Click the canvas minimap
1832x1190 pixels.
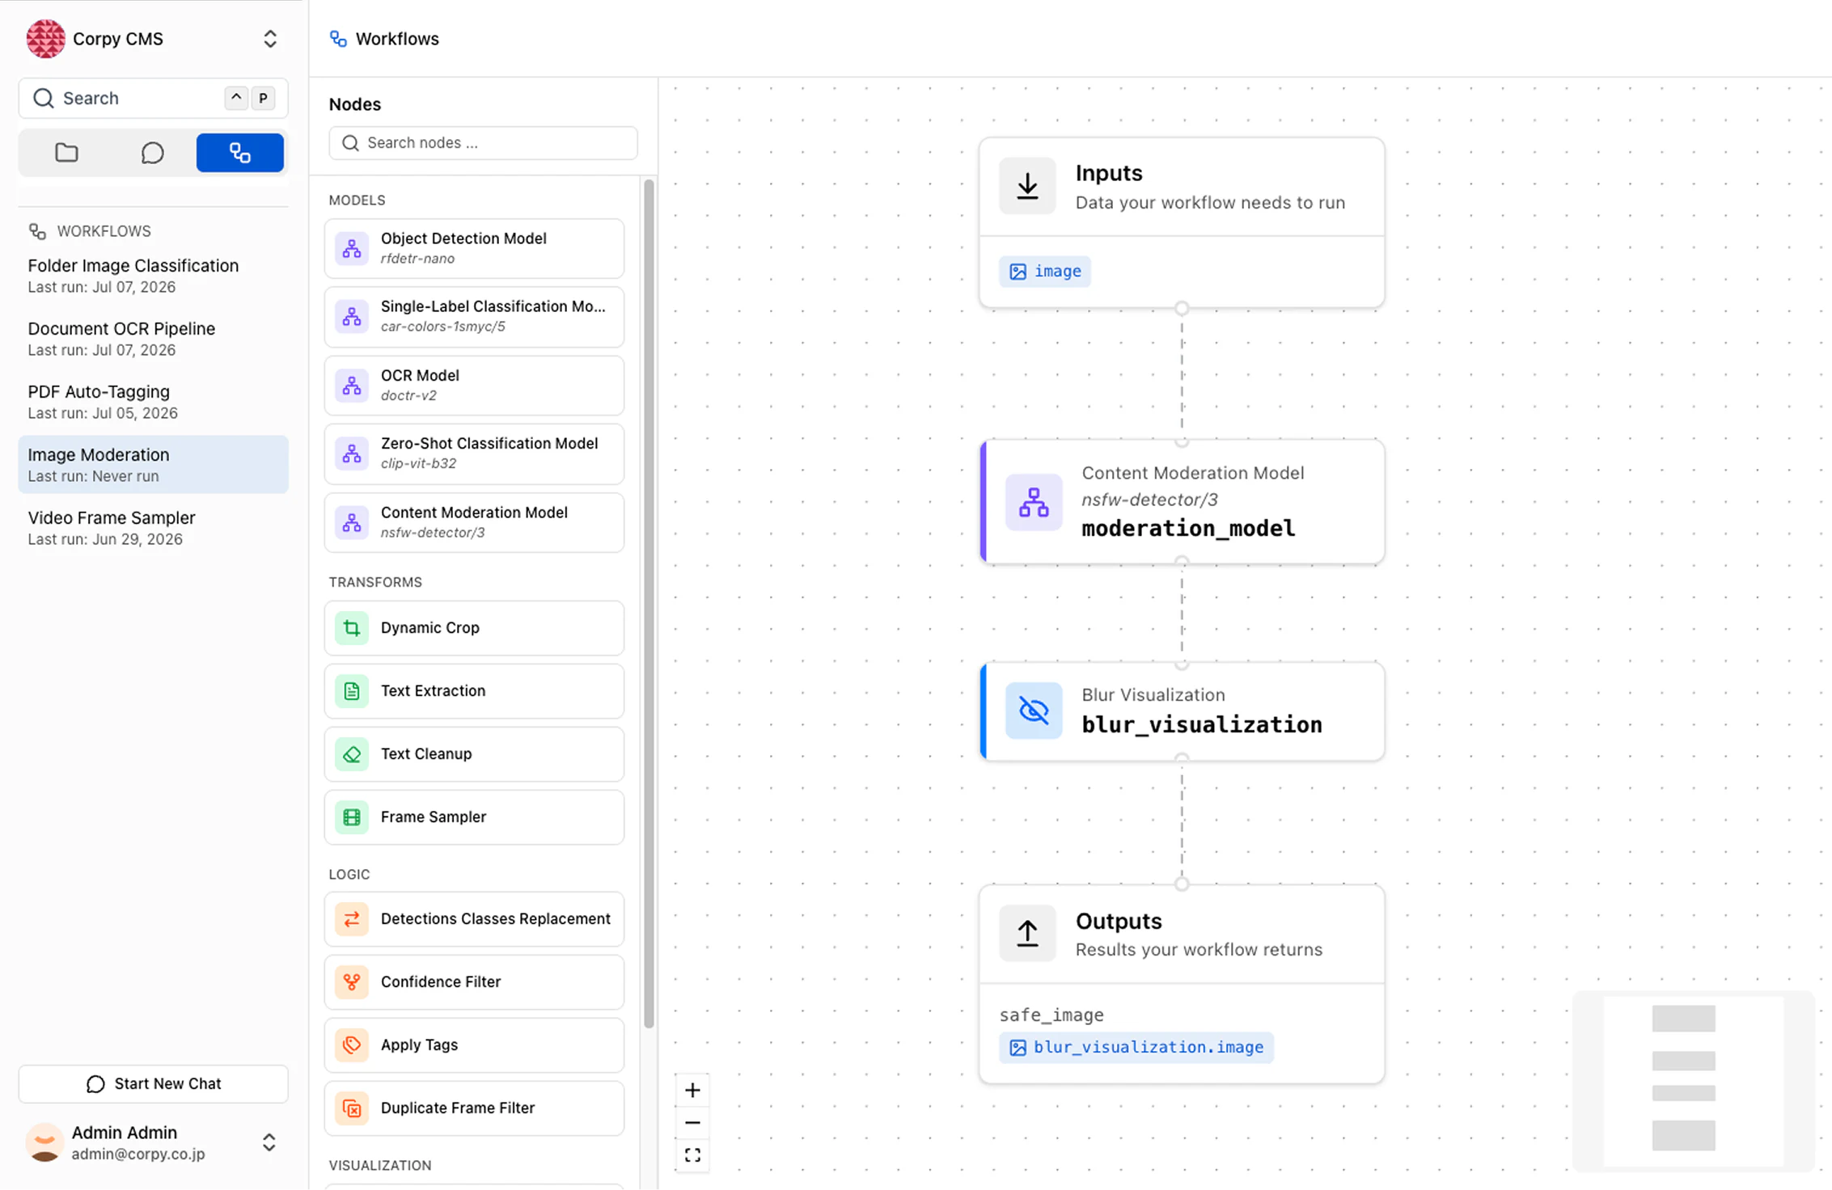click(1693, 1081)
